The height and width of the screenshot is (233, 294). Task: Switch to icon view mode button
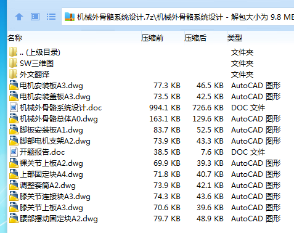pyautogui.click(x=35, y=17)
